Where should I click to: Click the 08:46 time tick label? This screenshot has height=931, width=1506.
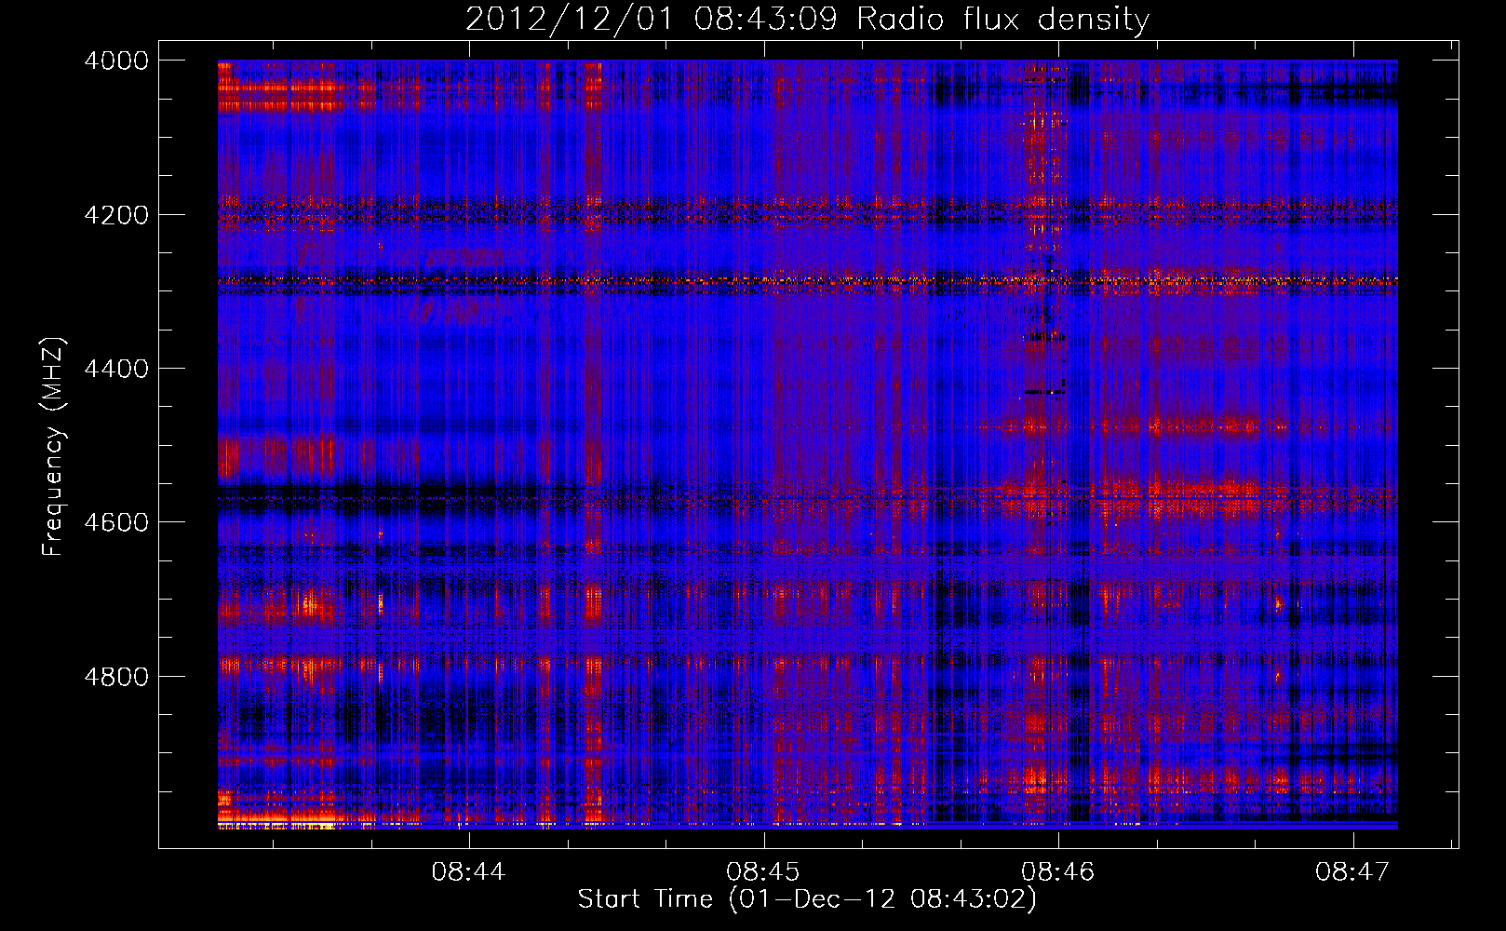click(1058, 871)
